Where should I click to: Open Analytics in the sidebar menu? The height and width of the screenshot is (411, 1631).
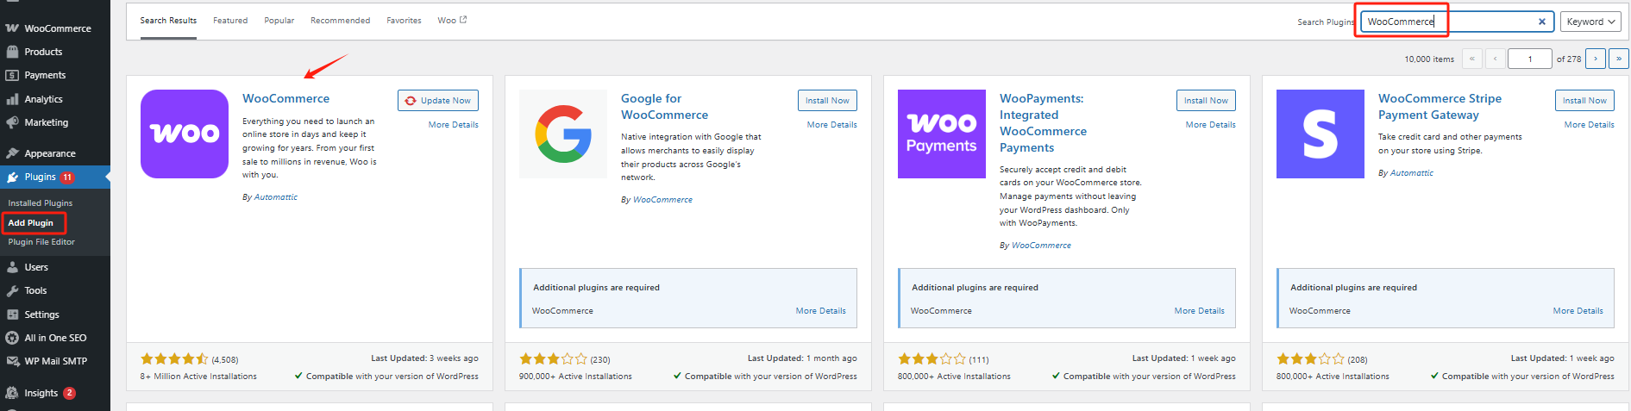point(43,99)
